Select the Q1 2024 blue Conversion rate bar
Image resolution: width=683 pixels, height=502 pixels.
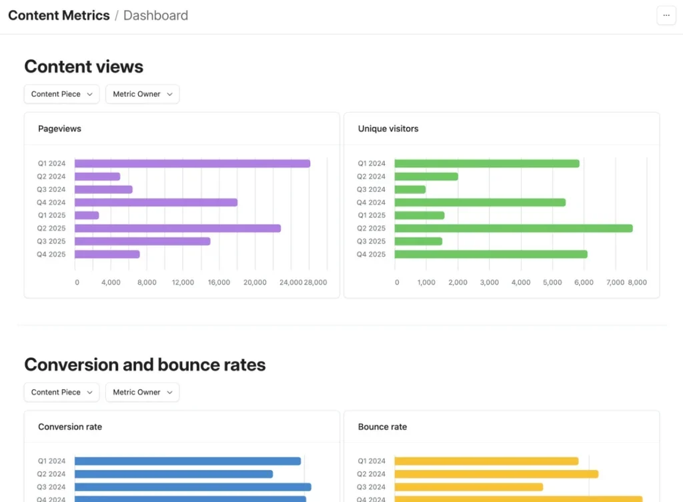187,461
